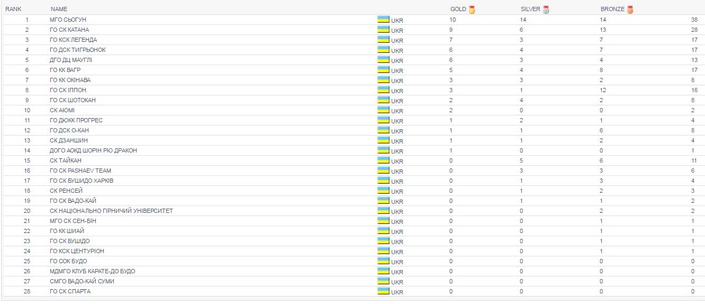Click the bronze medal icon in header
Viewport: 705px width, 304px height.
[x=630, y=10]
